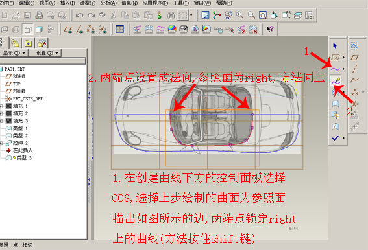
Task: Click the Zoom In magnifier icon
Action: [239, 16]
